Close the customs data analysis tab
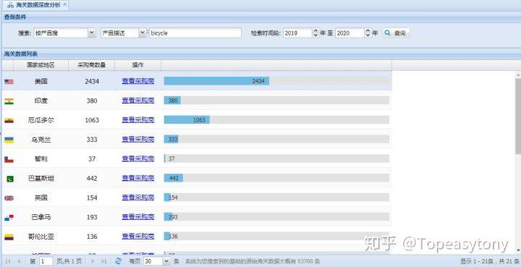Viewport: 521px width, 267px height. point(65,4)
